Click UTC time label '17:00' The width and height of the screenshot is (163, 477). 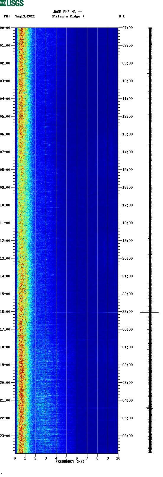tap(128, 205)
